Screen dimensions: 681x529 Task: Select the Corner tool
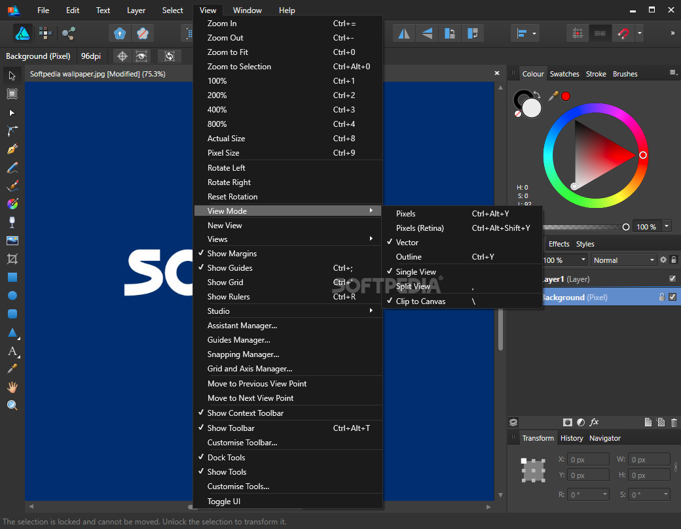(x=12, y=131)
